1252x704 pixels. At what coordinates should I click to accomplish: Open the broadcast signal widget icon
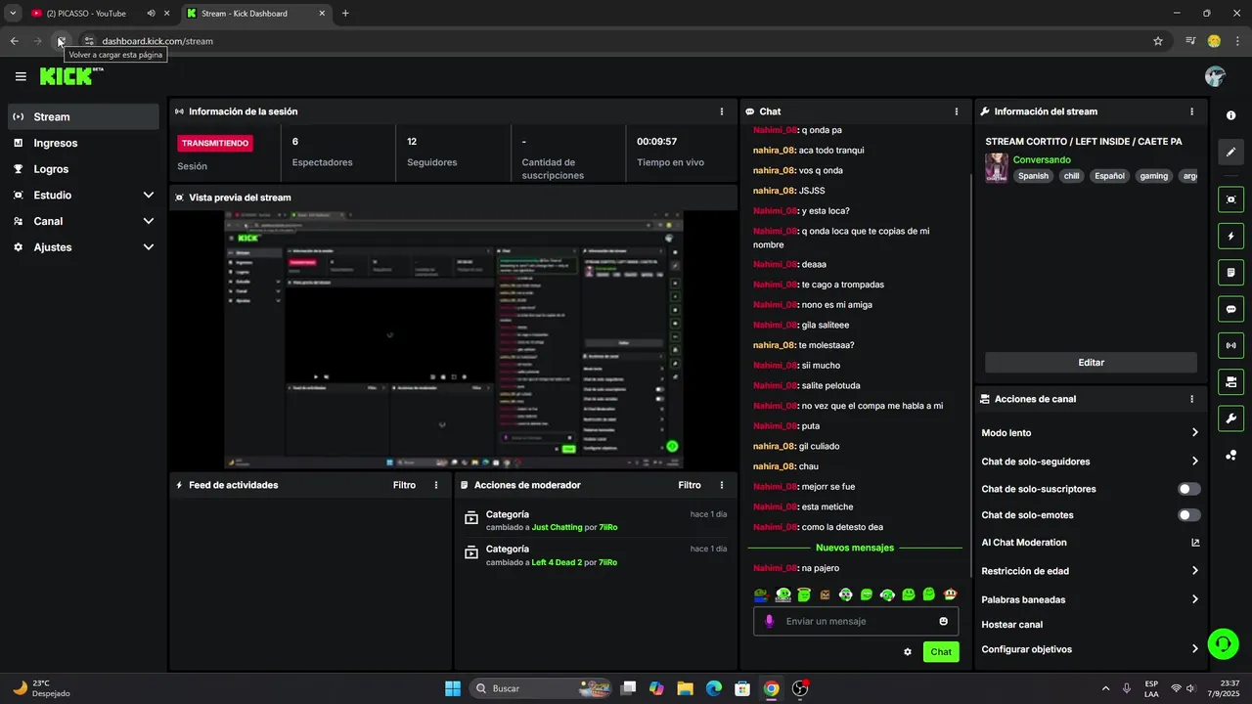pos(1230,345)
